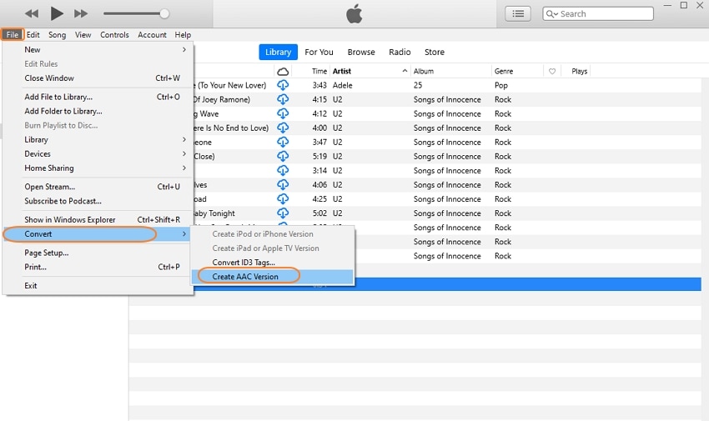Switch to the Radio tab
This screenshot has width=709, height=421.
pos(400,52)
